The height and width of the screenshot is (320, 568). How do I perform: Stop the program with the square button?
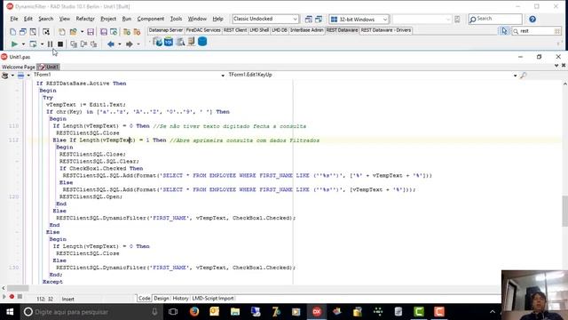coord(60,44)
